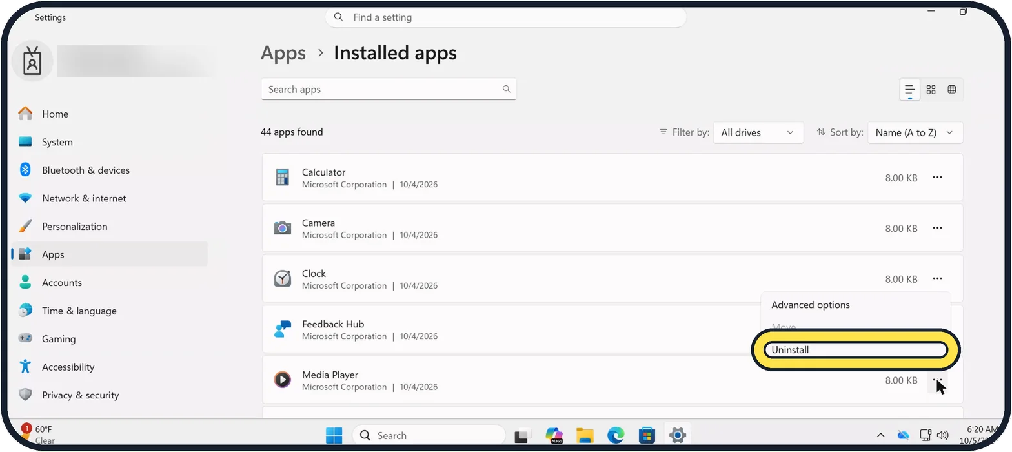Open the Home settings page
Viewport: 1012px width, 452px height.
pos(110,114)
